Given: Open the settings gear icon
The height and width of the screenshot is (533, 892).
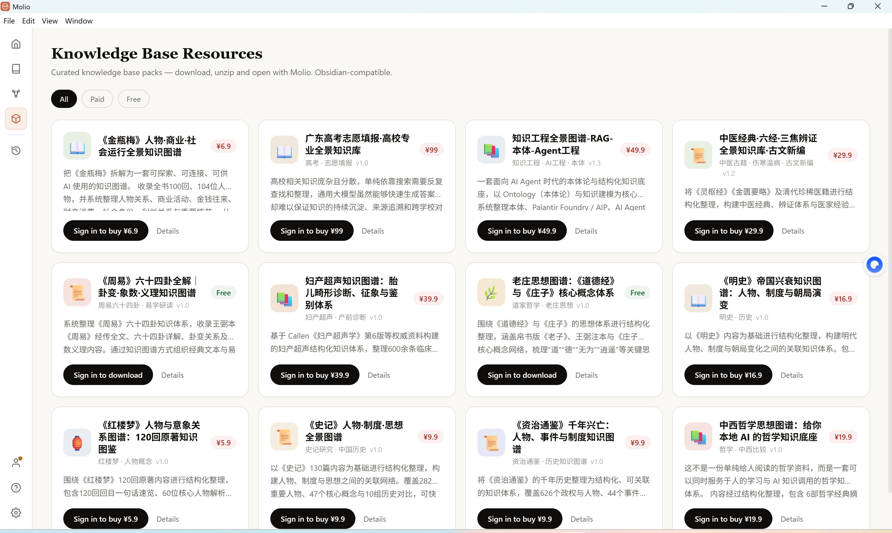Looking at the screenshot, I should point(16,512).
